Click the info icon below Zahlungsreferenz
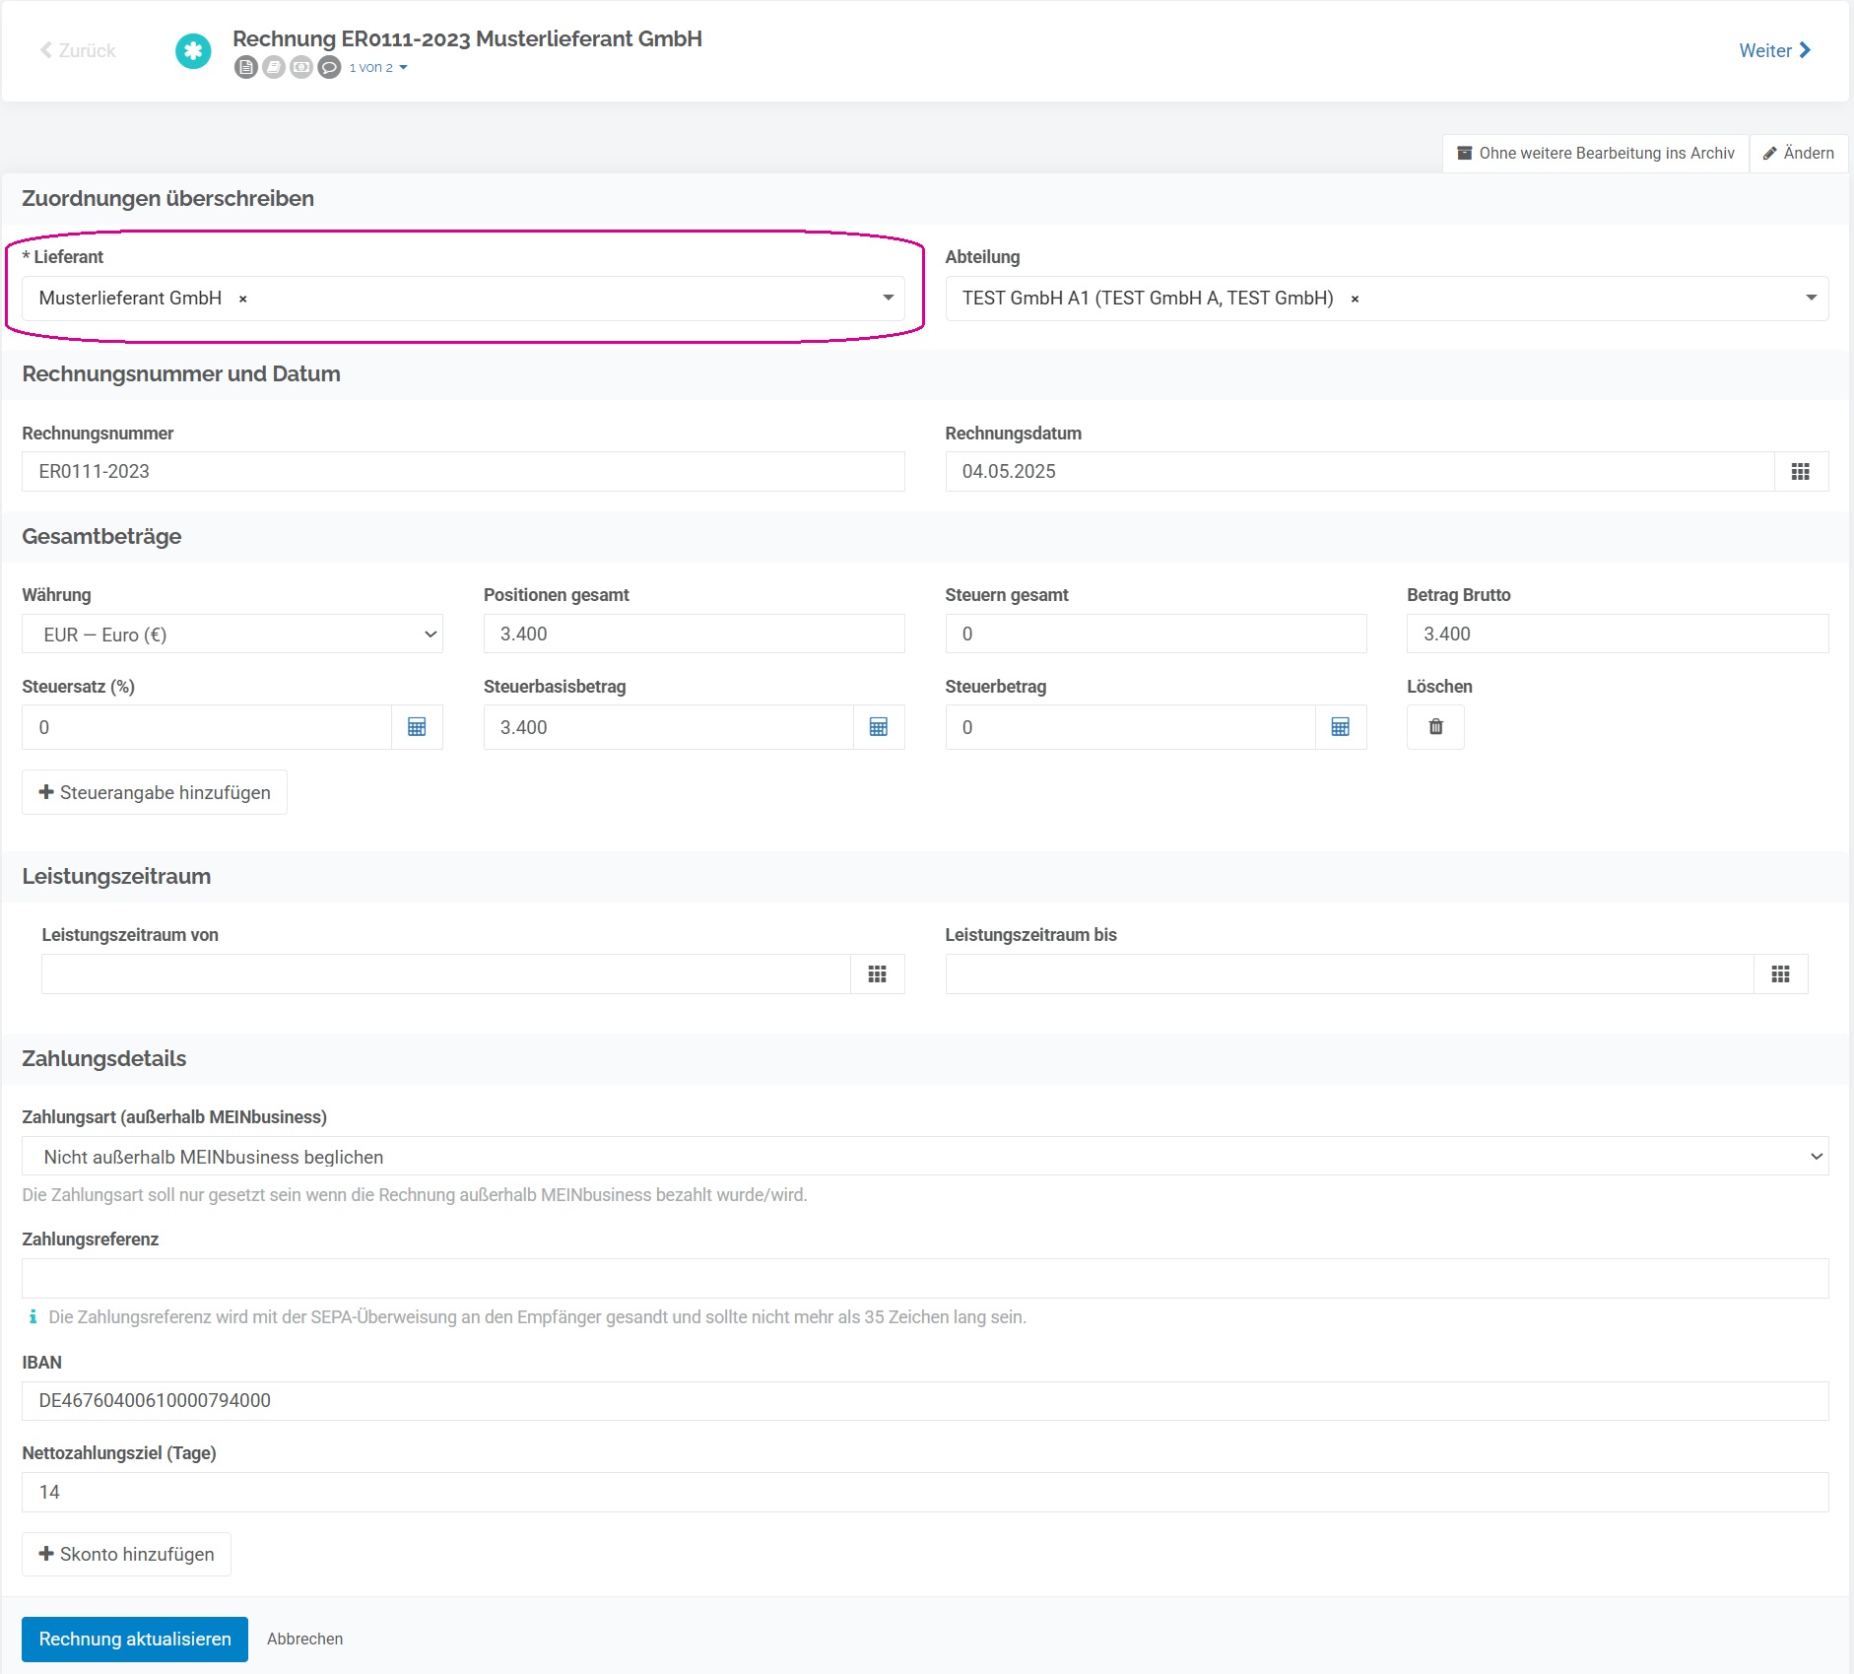Viewport: 1854px width, 1674px height. (x=33, y=1317)
